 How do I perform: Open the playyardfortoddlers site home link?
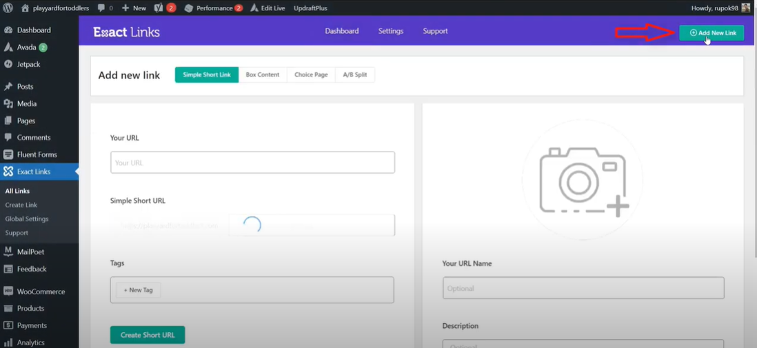point(56,8)
